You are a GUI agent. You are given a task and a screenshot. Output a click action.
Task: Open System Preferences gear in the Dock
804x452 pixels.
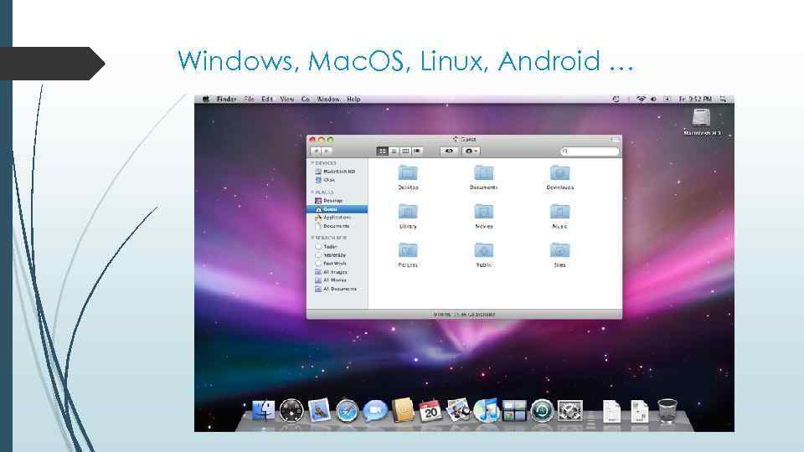tap(569, 411)
